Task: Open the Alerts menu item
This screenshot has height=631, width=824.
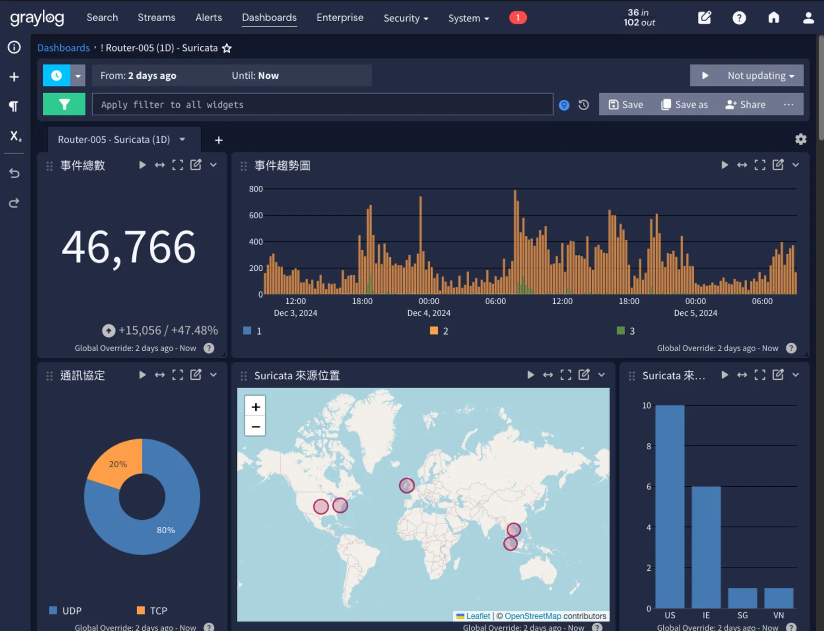Action: [209, 17]
